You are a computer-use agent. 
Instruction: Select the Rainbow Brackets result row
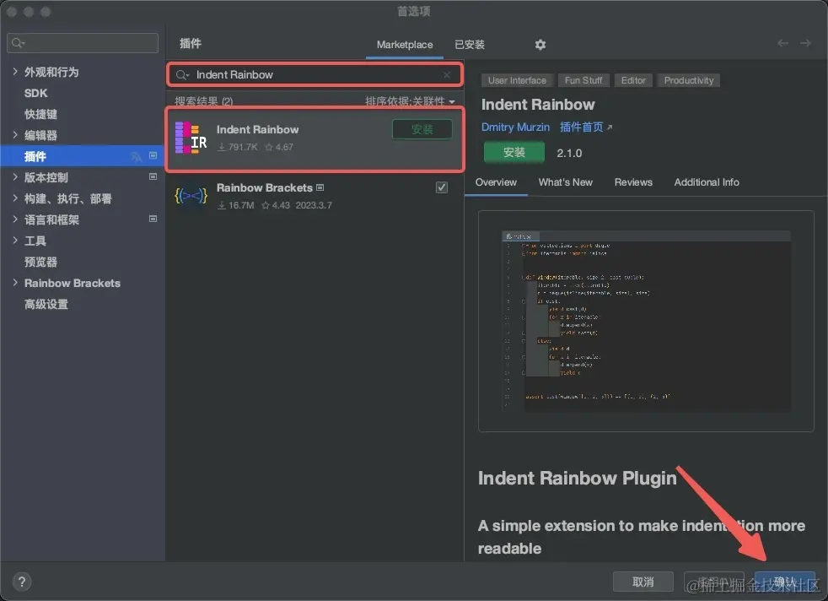(315, 196)
